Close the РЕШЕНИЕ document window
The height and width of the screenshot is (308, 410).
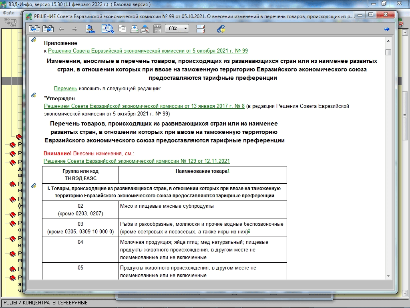pos(386,14)
